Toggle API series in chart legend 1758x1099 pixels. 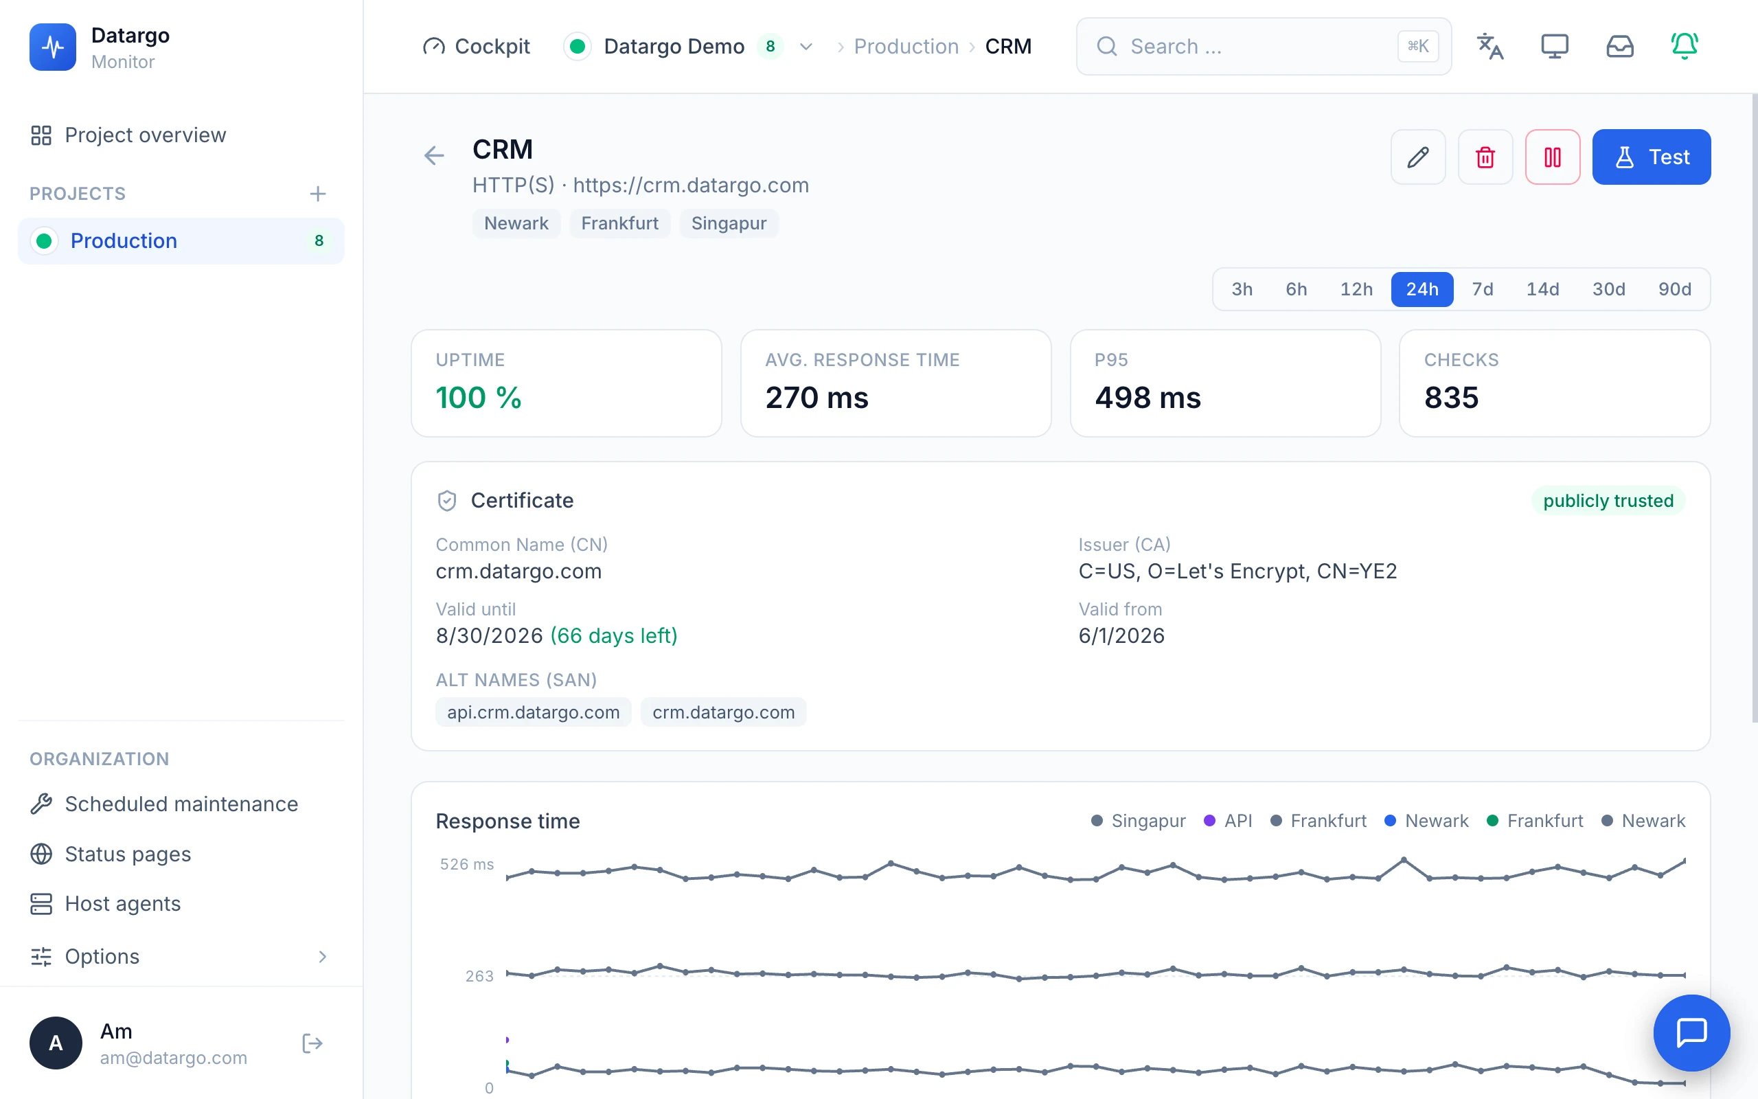[x=1228, y=821]
